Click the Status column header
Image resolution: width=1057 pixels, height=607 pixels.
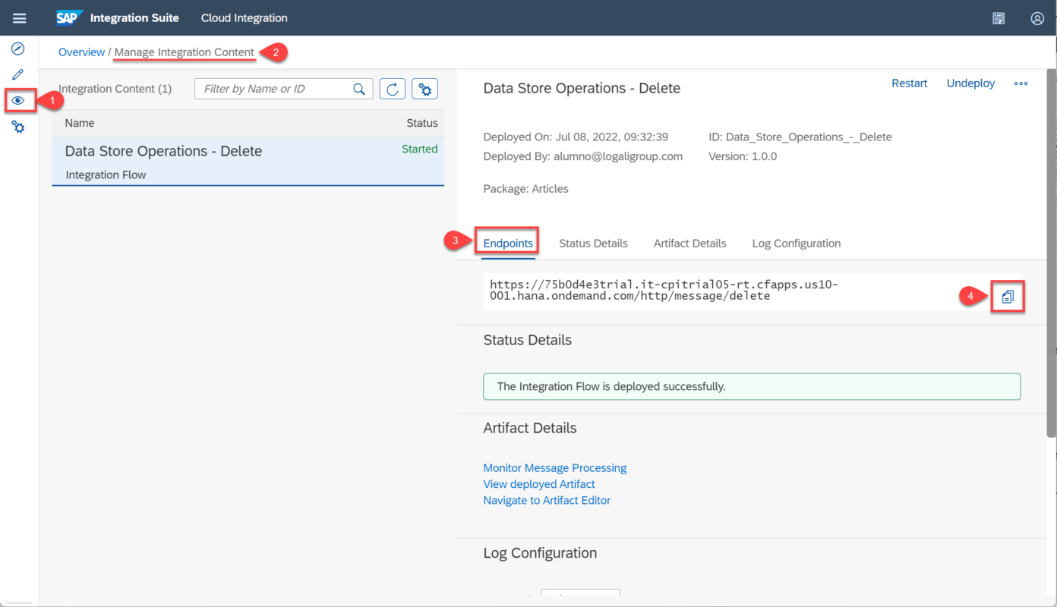click(x=422, y=123)
